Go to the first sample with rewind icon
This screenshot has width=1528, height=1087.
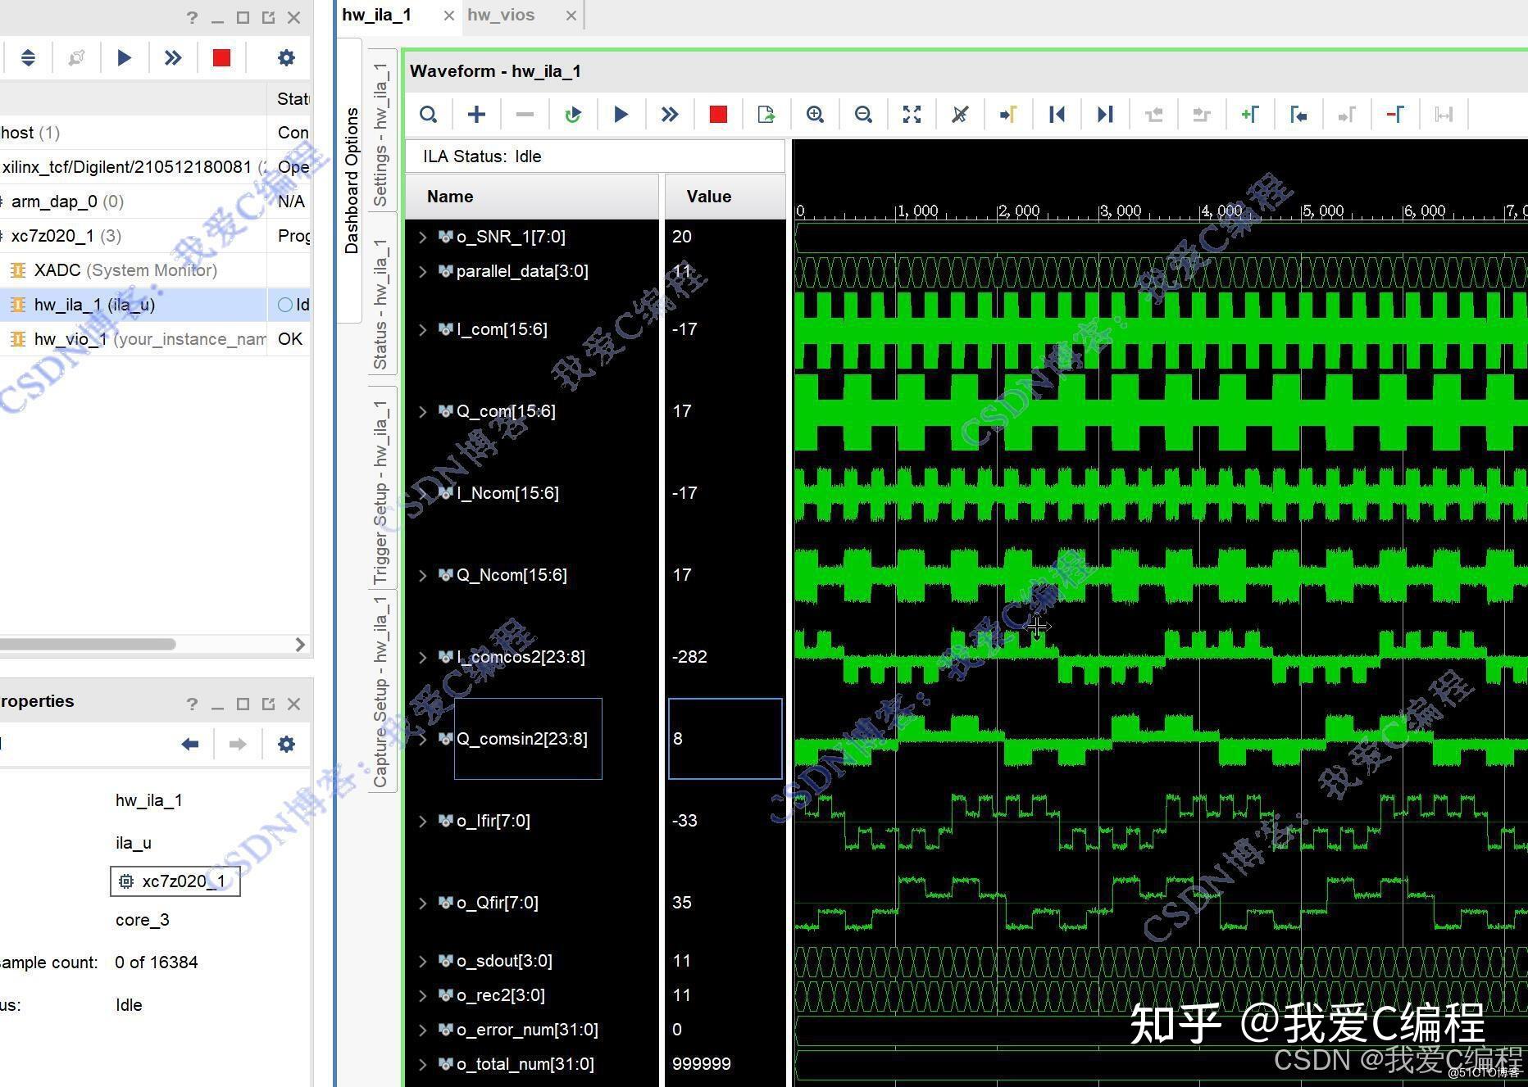point(1057,115)
